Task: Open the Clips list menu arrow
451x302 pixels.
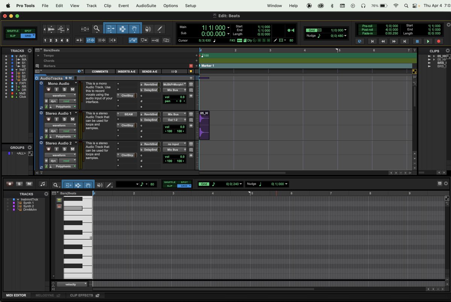Action: coord(447,51)
